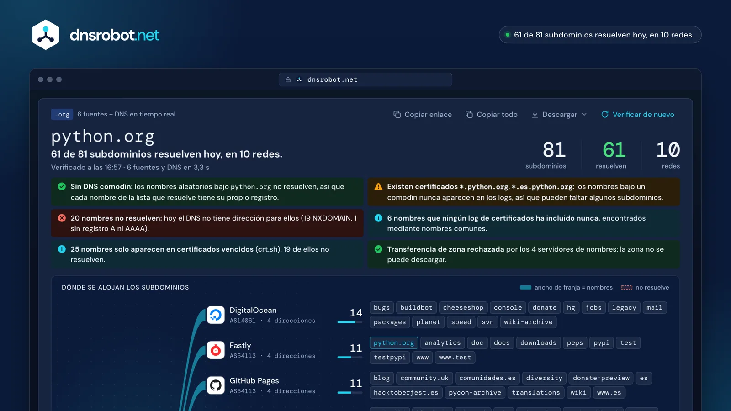731x411 pixels.
Task: Open the testpypi subdomain tag
Action: 390,358
